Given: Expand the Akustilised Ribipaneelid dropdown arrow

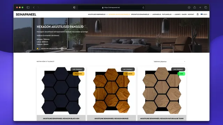Looking at the screenshot, I should (x=107, y=14).
